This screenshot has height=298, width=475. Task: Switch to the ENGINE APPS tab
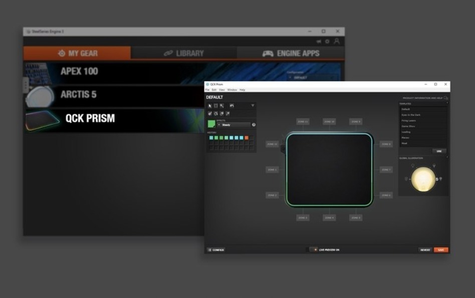(x=291, y=53)
